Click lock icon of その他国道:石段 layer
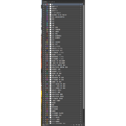This screenshot has height=126, width=126. coord(46,115)
